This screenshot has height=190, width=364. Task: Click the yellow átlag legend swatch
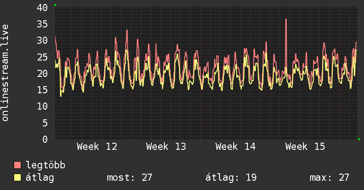(x=17, y=177)
